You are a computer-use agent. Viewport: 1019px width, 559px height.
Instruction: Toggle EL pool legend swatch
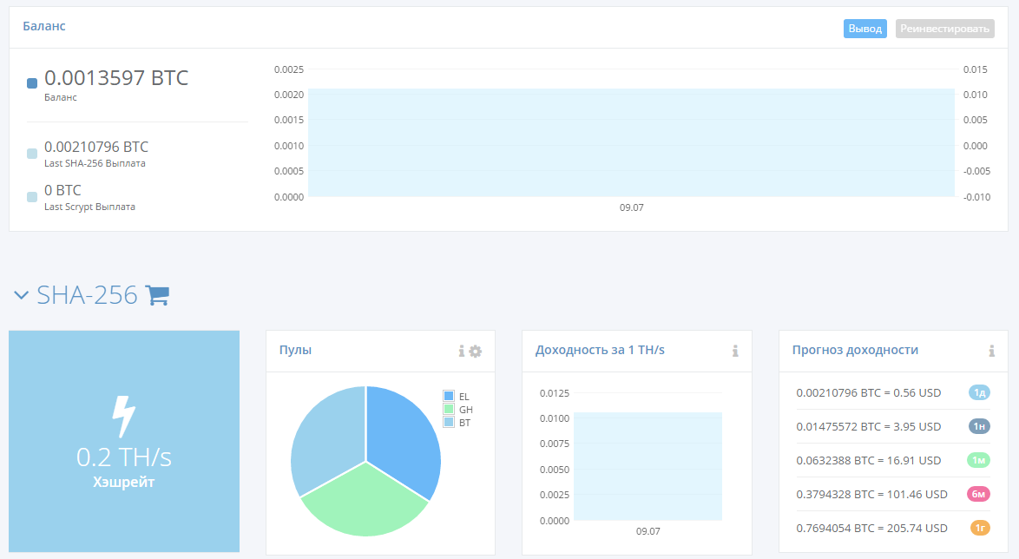pos(449,396)
